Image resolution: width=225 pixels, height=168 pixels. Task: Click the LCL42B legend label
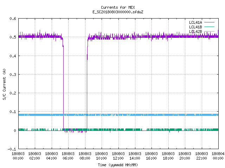click(195, 31)
